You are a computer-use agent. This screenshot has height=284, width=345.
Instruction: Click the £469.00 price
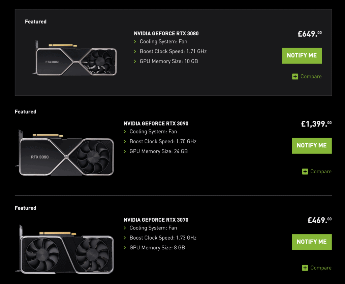[319, 220]
